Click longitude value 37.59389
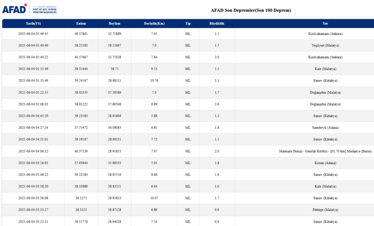Screen dimensions: 374x226 point(114,92)
